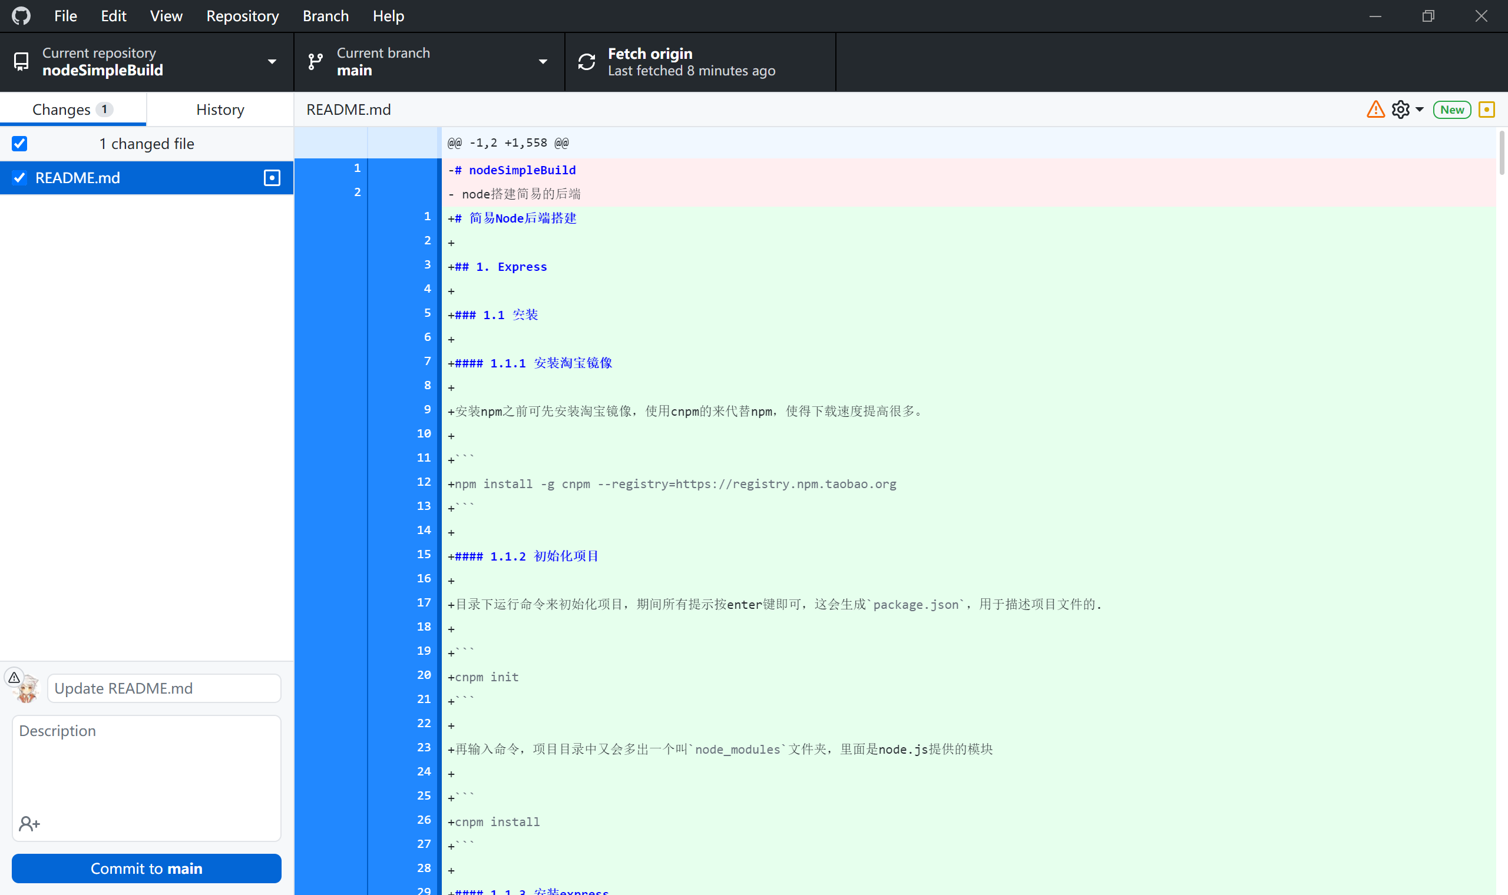This screenshot has width=1508, height=895.
Task: Open the Edit menu
Action: click(114, 16)
